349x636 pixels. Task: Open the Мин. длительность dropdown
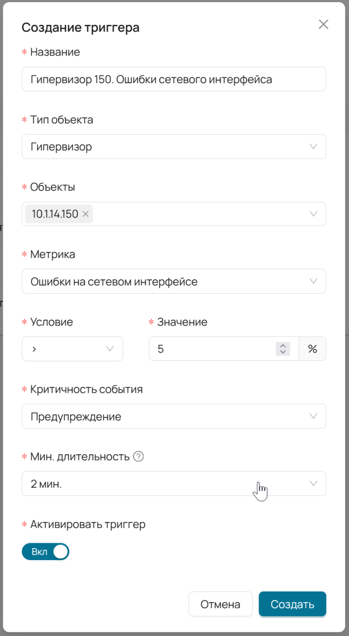(x=174, y=483)
